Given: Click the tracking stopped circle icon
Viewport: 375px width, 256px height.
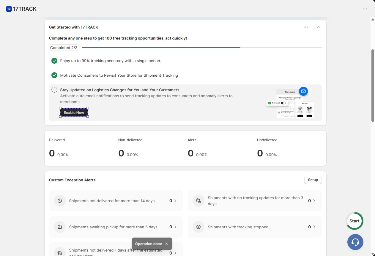Looking at the screenshot, I should (x=198, y=227).
